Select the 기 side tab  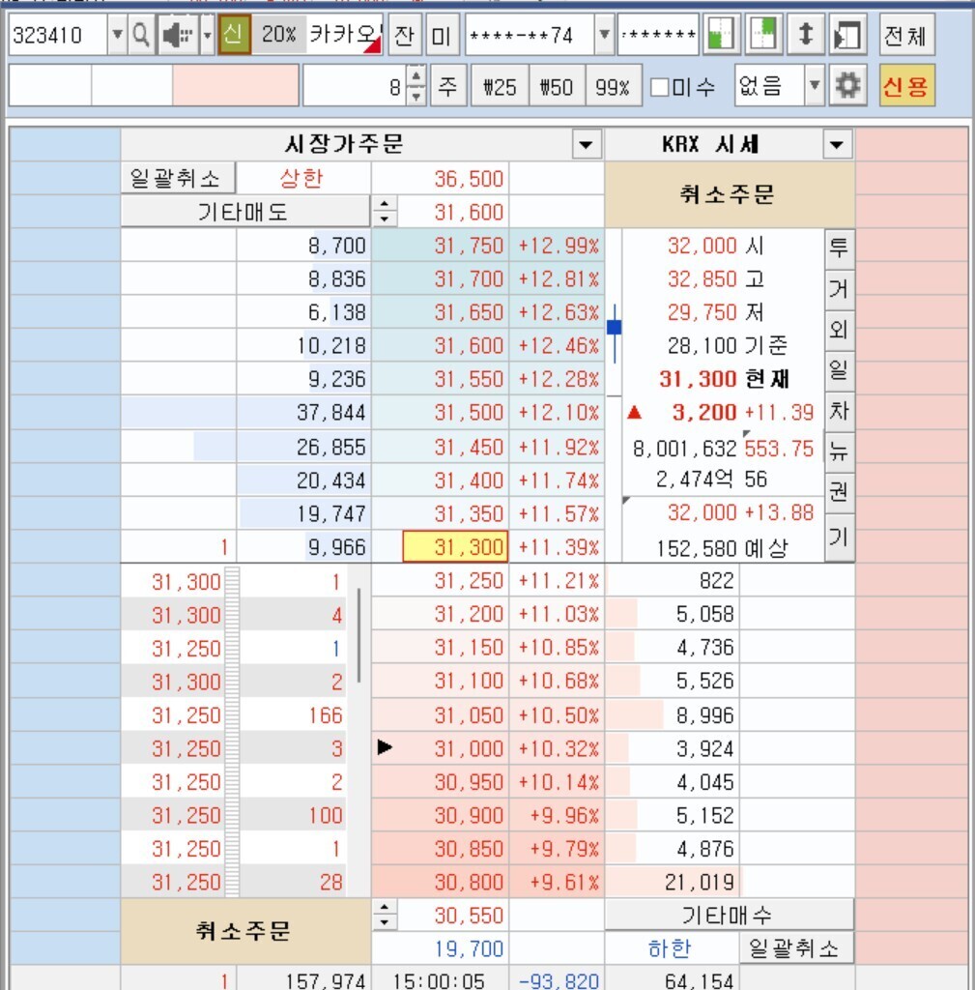(x=839, y=537)
